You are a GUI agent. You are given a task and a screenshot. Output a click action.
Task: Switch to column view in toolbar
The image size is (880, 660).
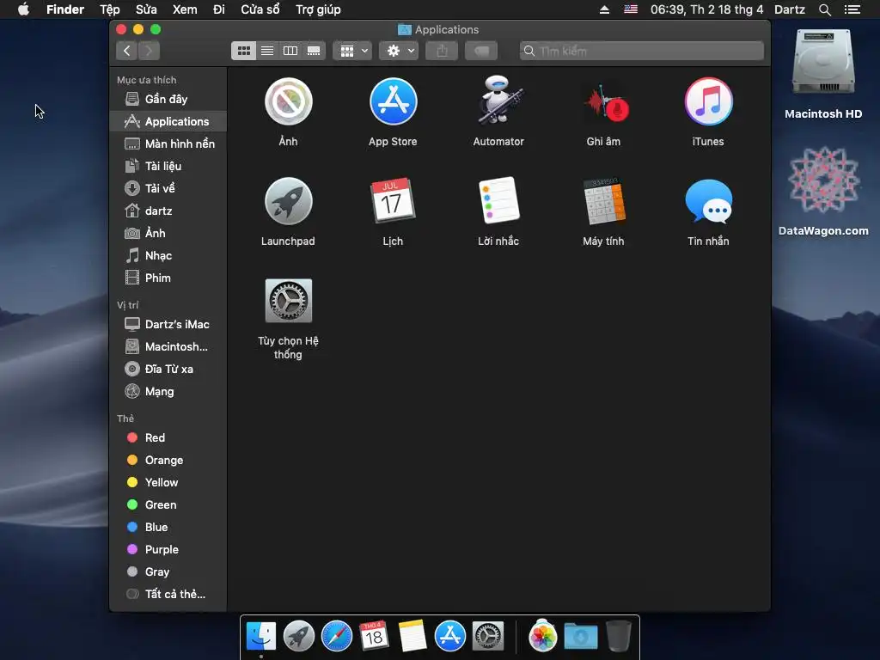click(290, 51)
